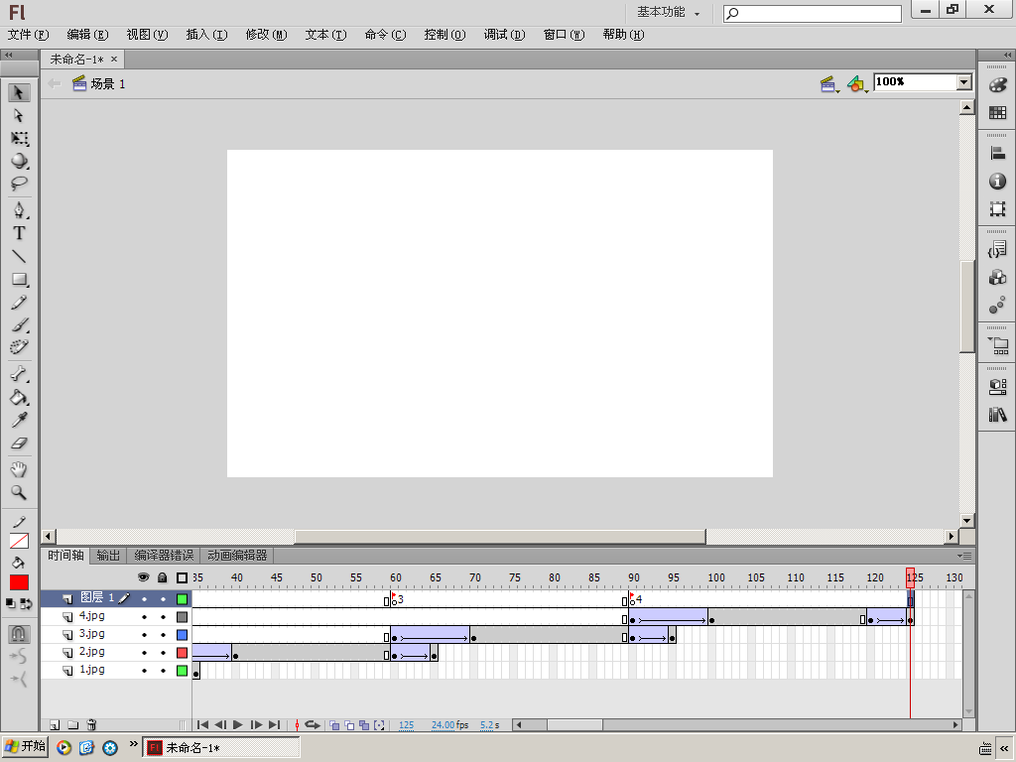Expand the right panel dock
The image size is (1016, 762).
point(1007,56)
